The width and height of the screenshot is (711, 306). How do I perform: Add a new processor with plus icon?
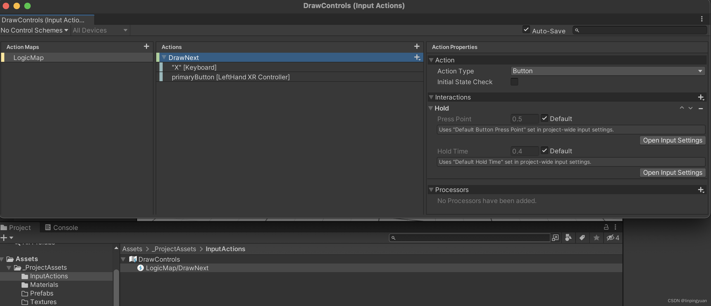click(700, 190)
